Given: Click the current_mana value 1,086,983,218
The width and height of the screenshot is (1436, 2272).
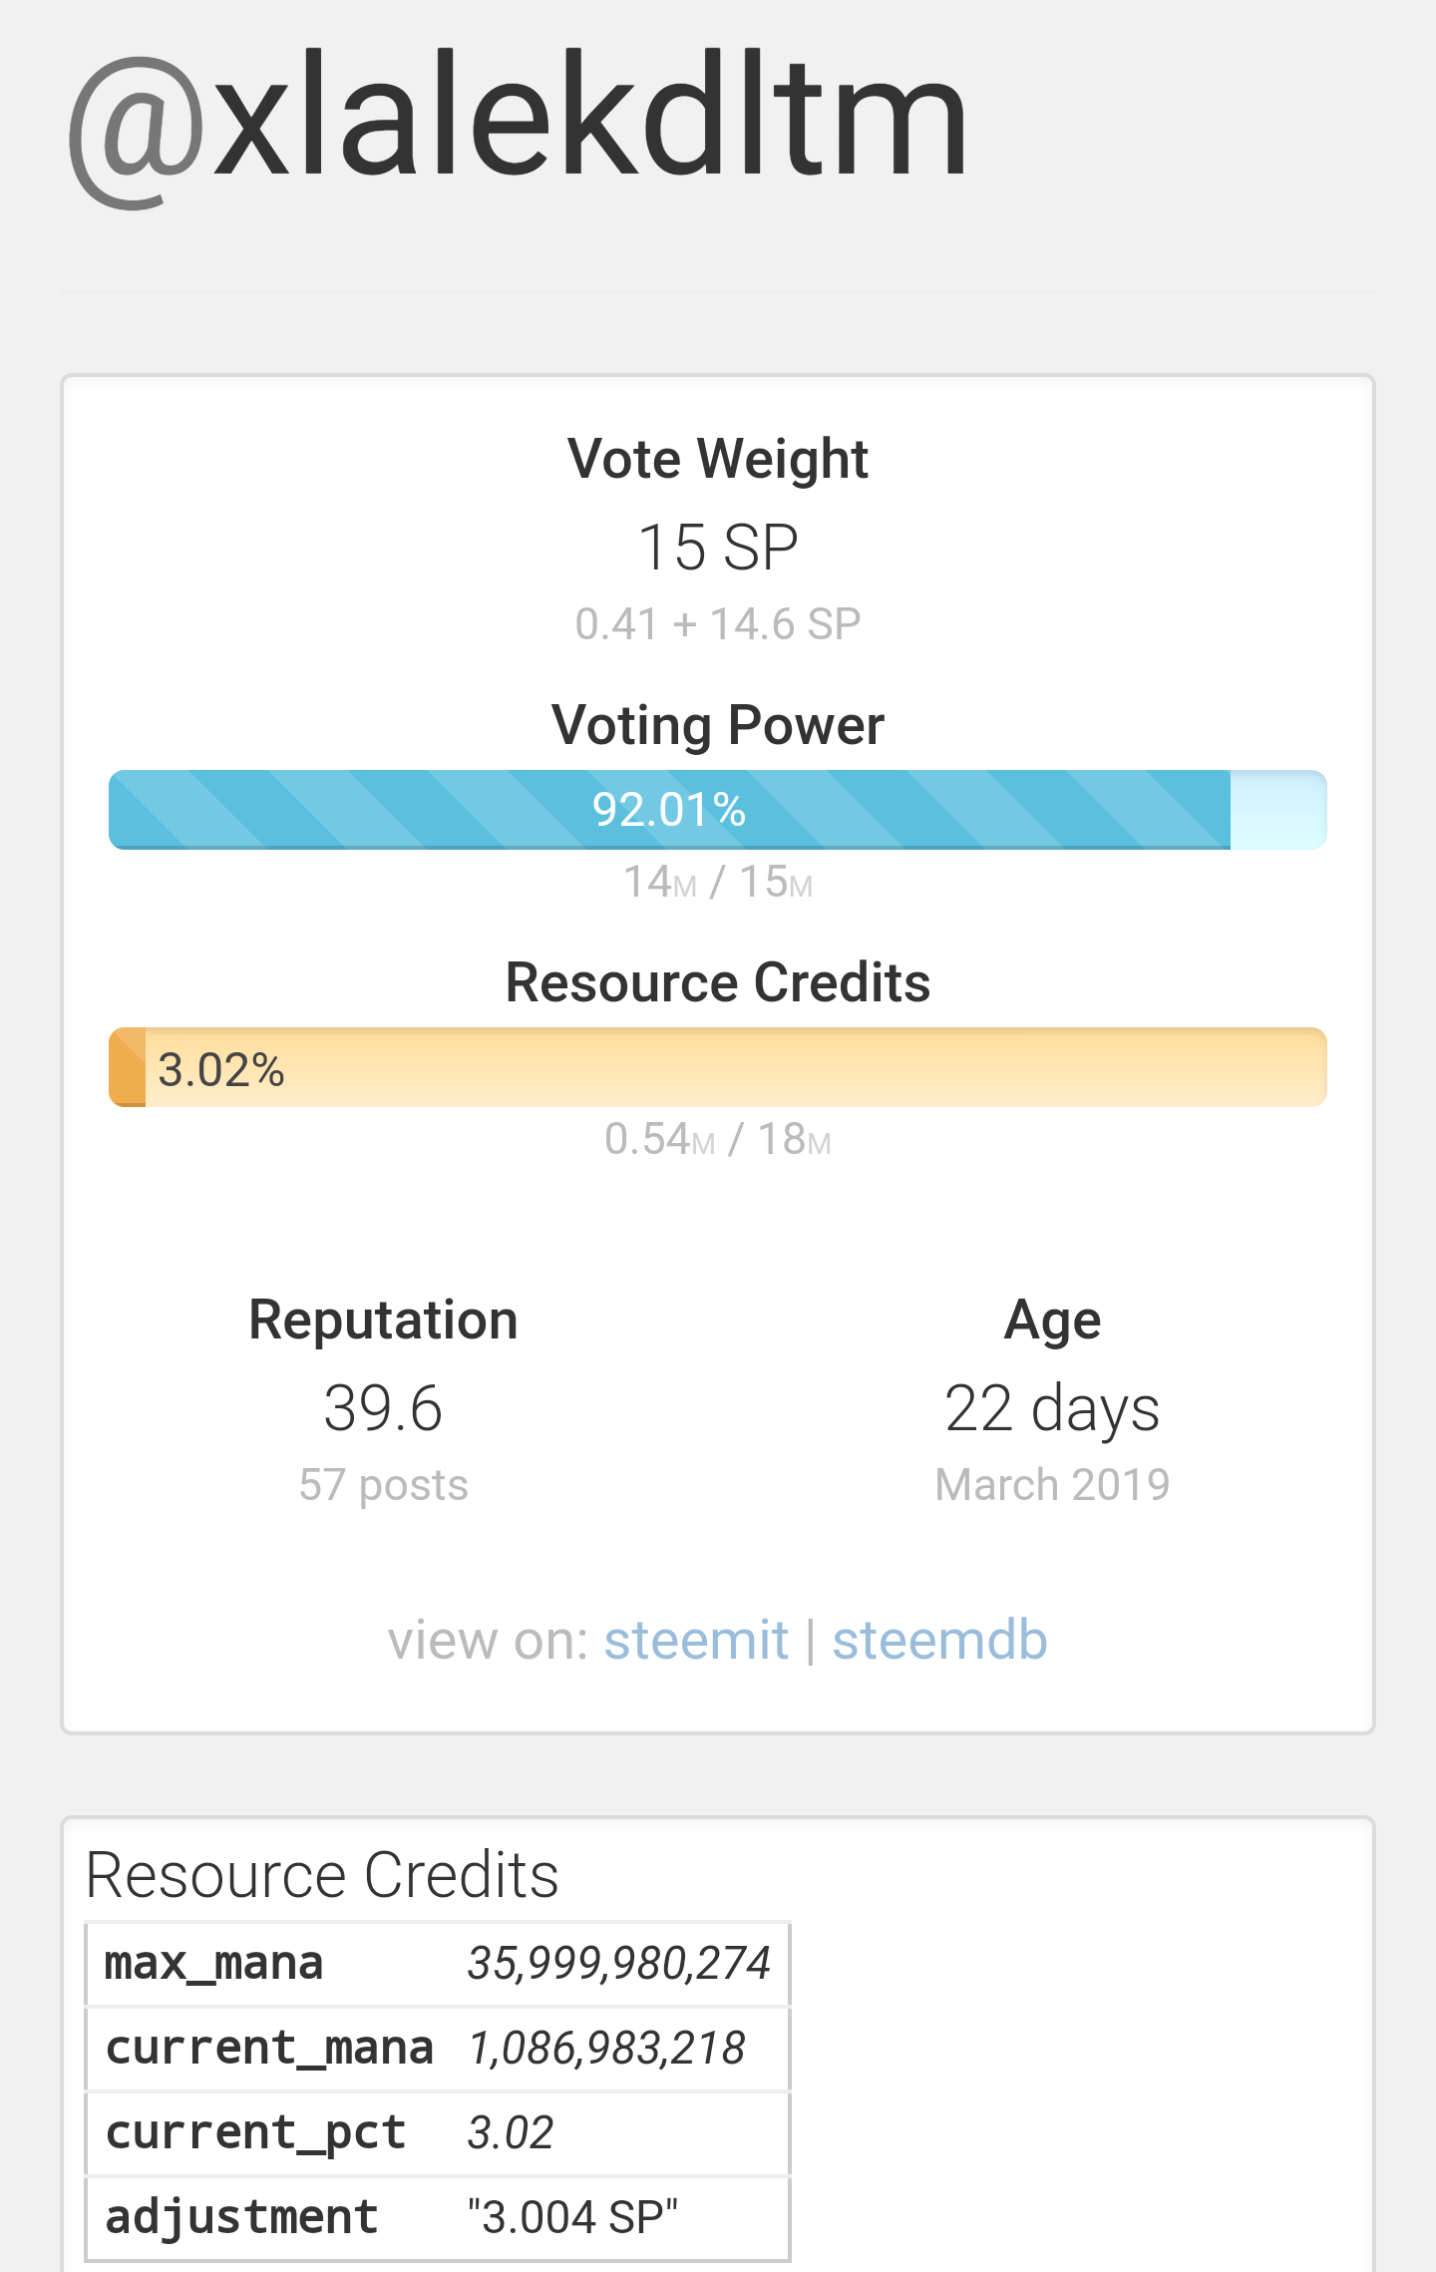Looking at the screenshot, I should [x=607, y=2049].
